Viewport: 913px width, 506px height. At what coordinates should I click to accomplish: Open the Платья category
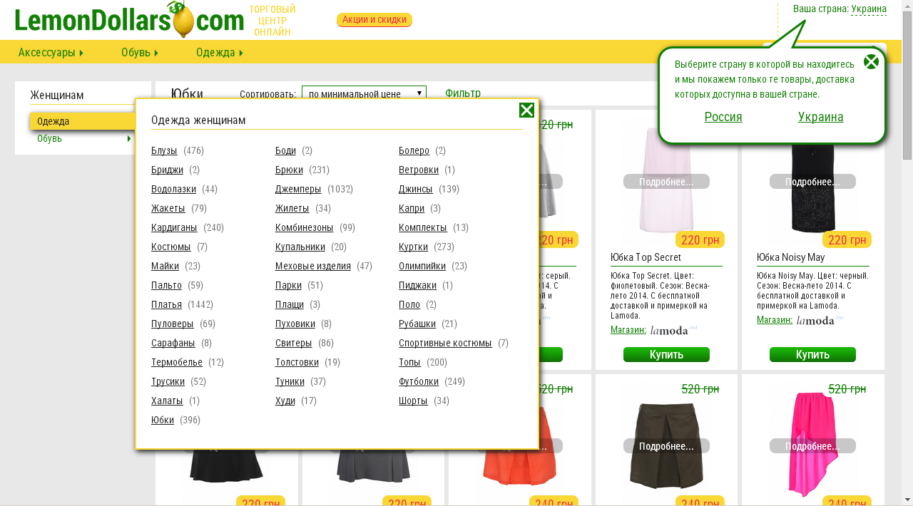click(166, 304)
